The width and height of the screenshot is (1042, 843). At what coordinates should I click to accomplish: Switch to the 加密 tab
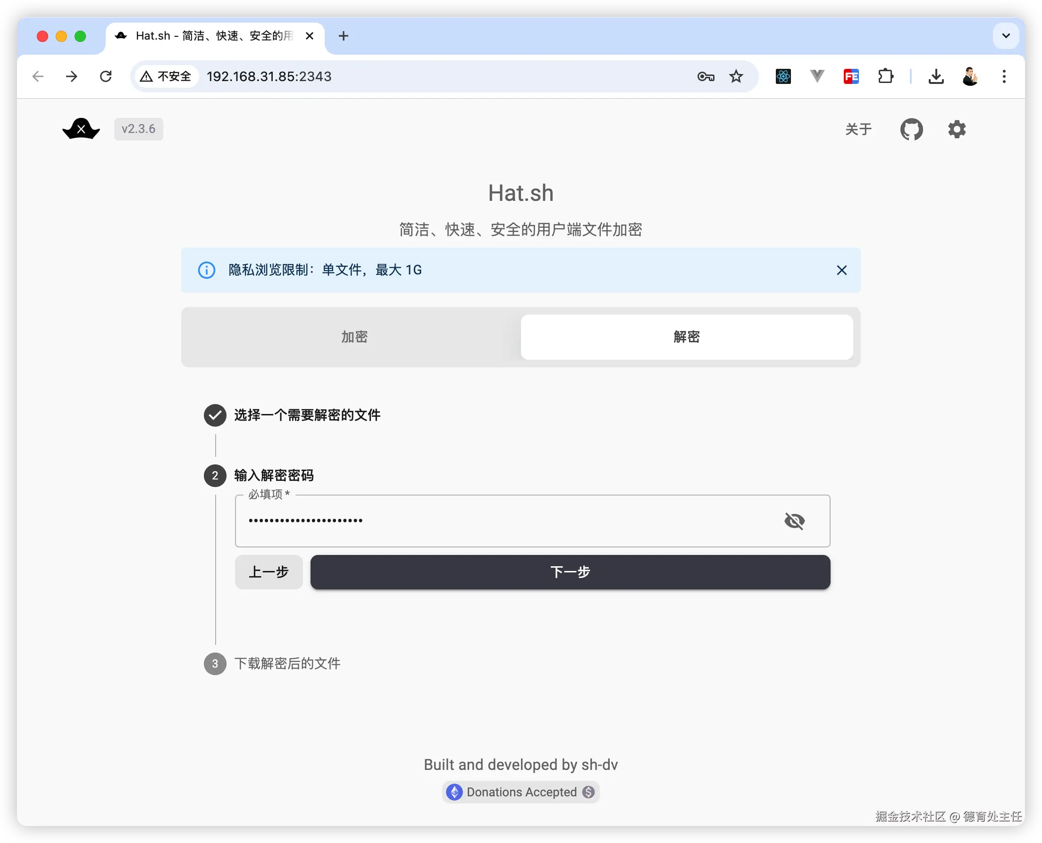pyautogui.click(x=354, y=337)
